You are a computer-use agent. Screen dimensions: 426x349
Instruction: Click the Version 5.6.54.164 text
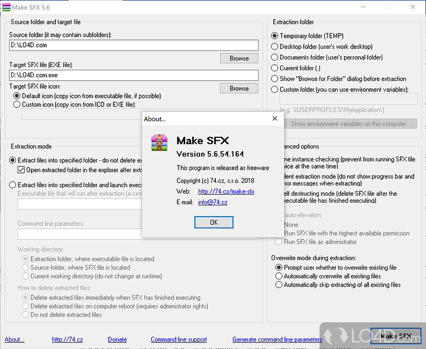[x=210, y=154]
